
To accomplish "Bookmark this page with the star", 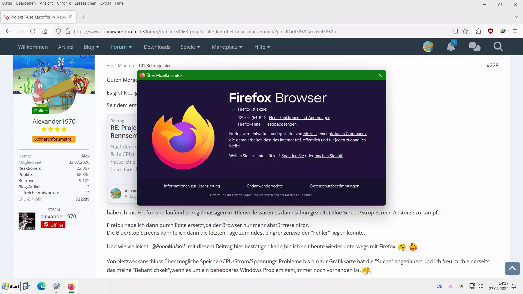I will click(x=465, y=31).
